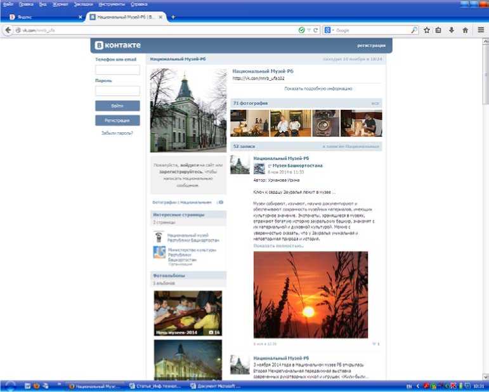The width and height of the screenshot is (489, 392).
Task: Open the Файл menu
Action: [x=8, y=4]
